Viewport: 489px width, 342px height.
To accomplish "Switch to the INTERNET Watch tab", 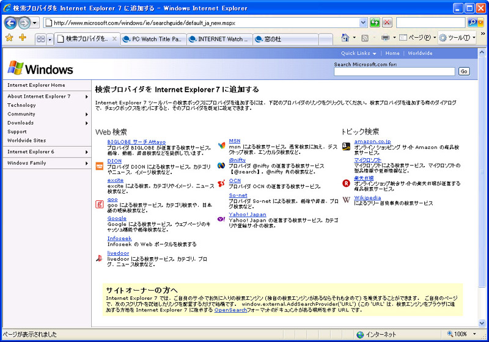I will click(220, 39).
